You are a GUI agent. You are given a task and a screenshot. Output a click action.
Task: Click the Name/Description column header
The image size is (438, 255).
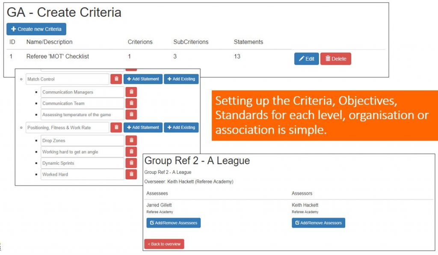tap(49, 42)
